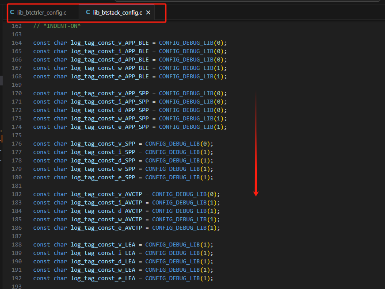385x289 pixels.
Task: Click on log_tag_const_d_APP_SPP
Action: (110, 110)
